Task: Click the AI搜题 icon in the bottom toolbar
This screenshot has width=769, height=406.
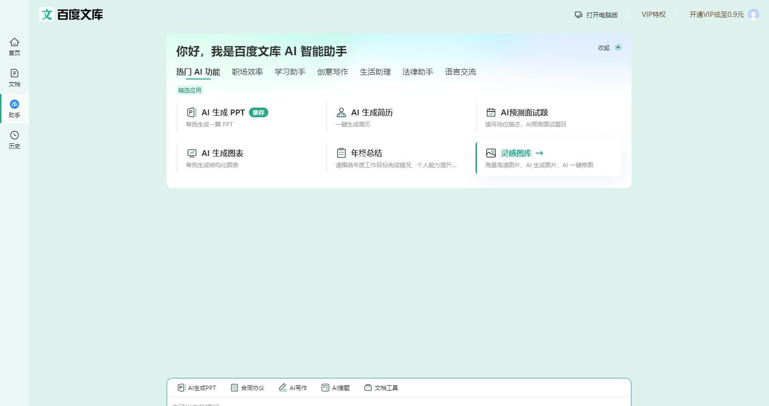Action: coord(325,388)
